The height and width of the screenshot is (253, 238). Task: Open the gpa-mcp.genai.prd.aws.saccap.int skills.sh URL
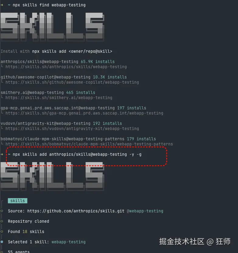click(84, 113)
